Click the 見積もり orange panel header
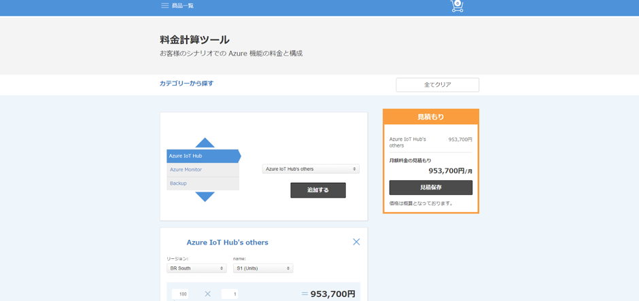Screen dimensions: 639x301 431,117
